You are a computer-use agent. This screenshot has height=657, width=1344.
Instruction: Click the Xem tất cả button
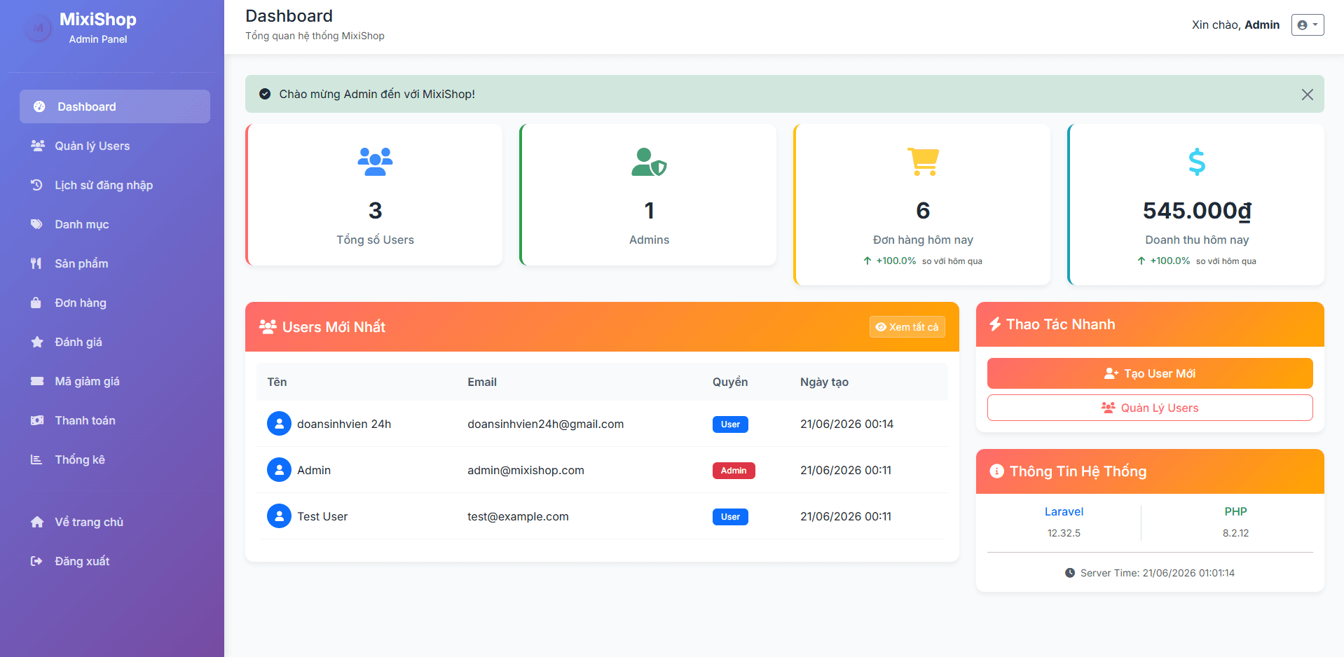pyautogui.click(x=907, y=327)
